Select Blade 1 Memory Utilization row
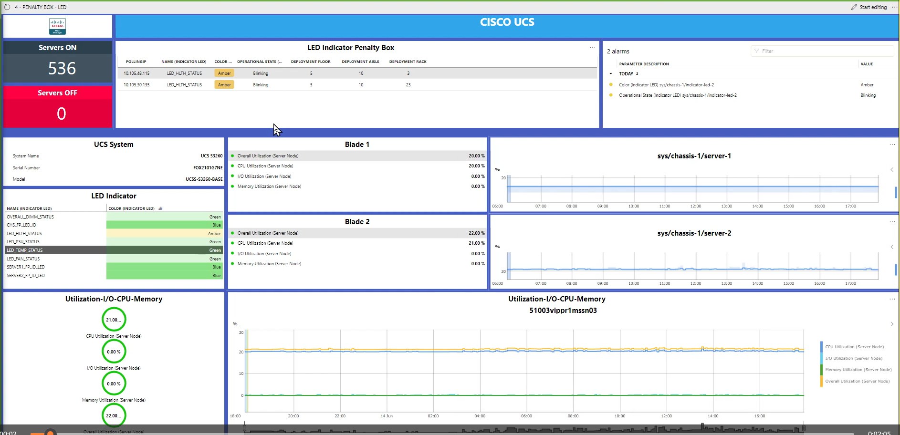This screenshot has width=900, height=435. click(357, 186)
